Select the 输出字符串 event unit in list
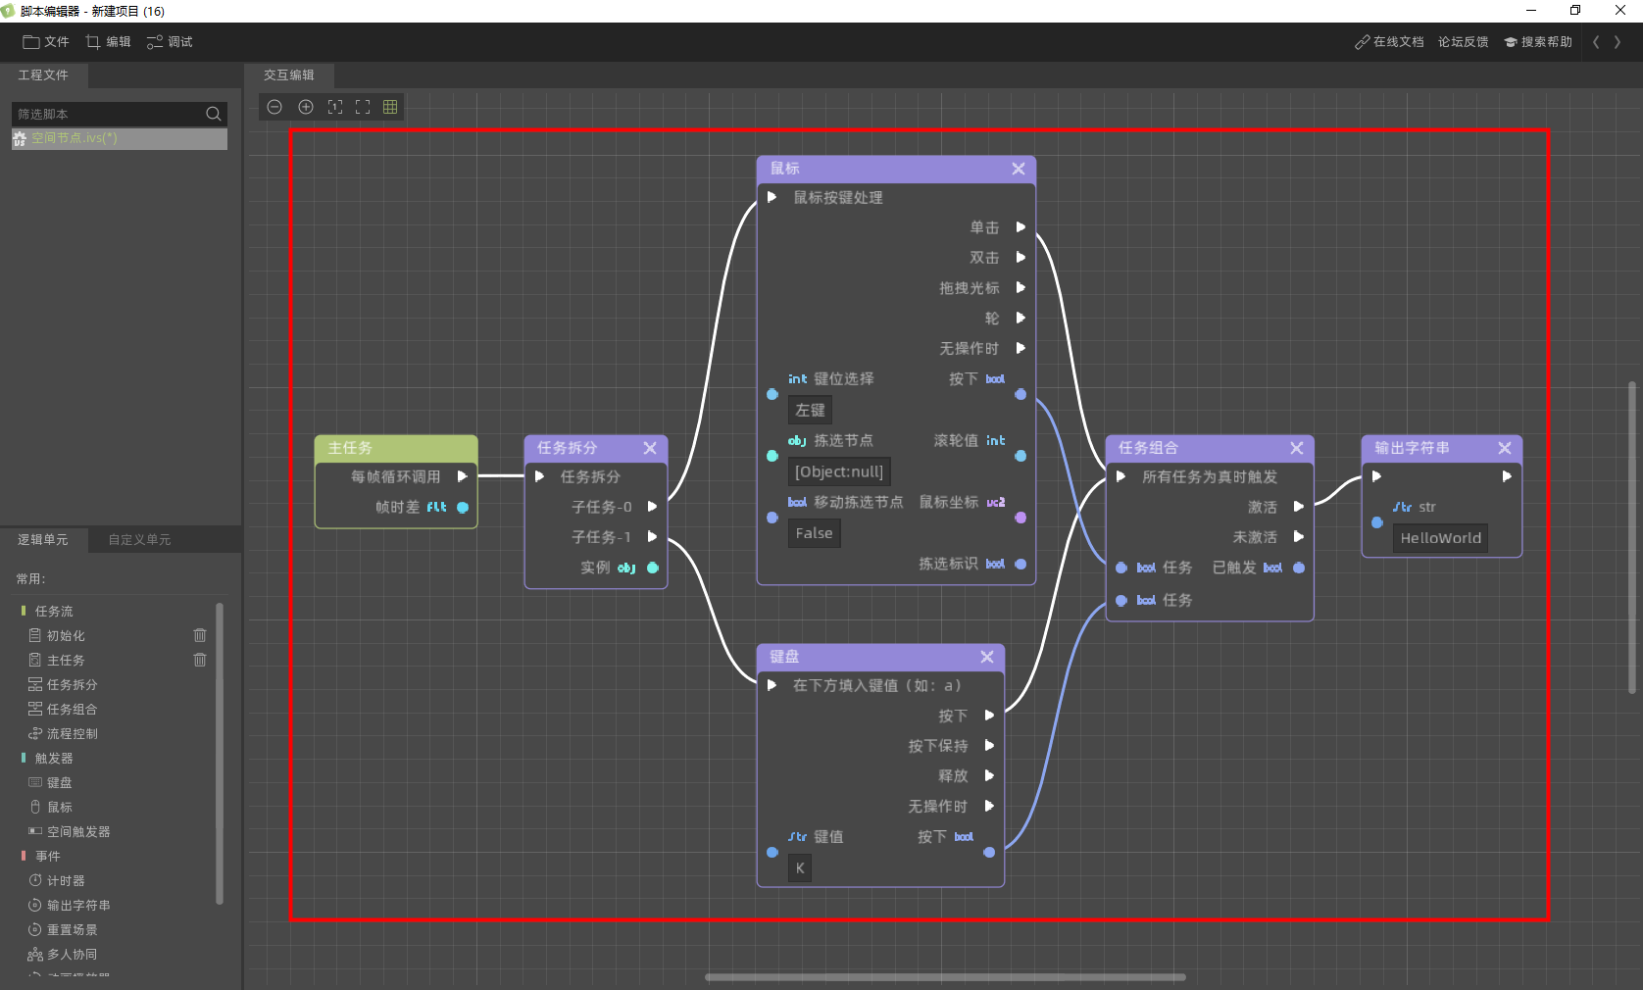The width and height of the screenshot is (1643, 990). [69, 905]
